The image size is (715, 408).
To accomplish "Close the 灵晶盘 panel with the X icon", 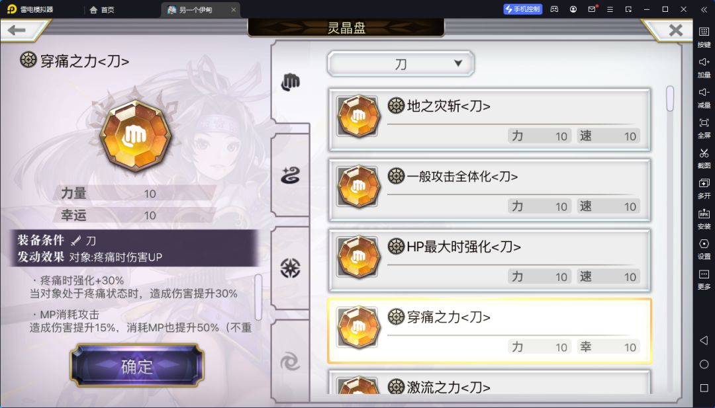I will coord(675,30).
